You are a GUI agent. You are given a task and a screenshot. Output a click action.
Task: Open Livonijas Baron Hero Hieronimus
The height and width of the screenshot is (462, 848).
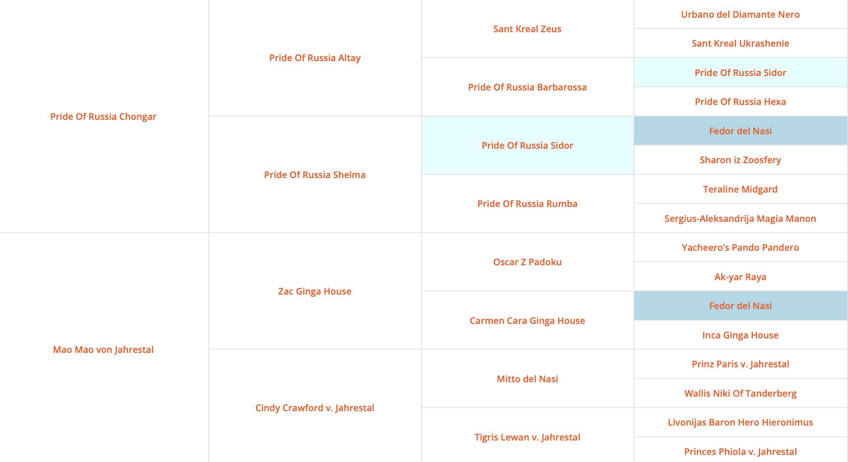point(741,422)
